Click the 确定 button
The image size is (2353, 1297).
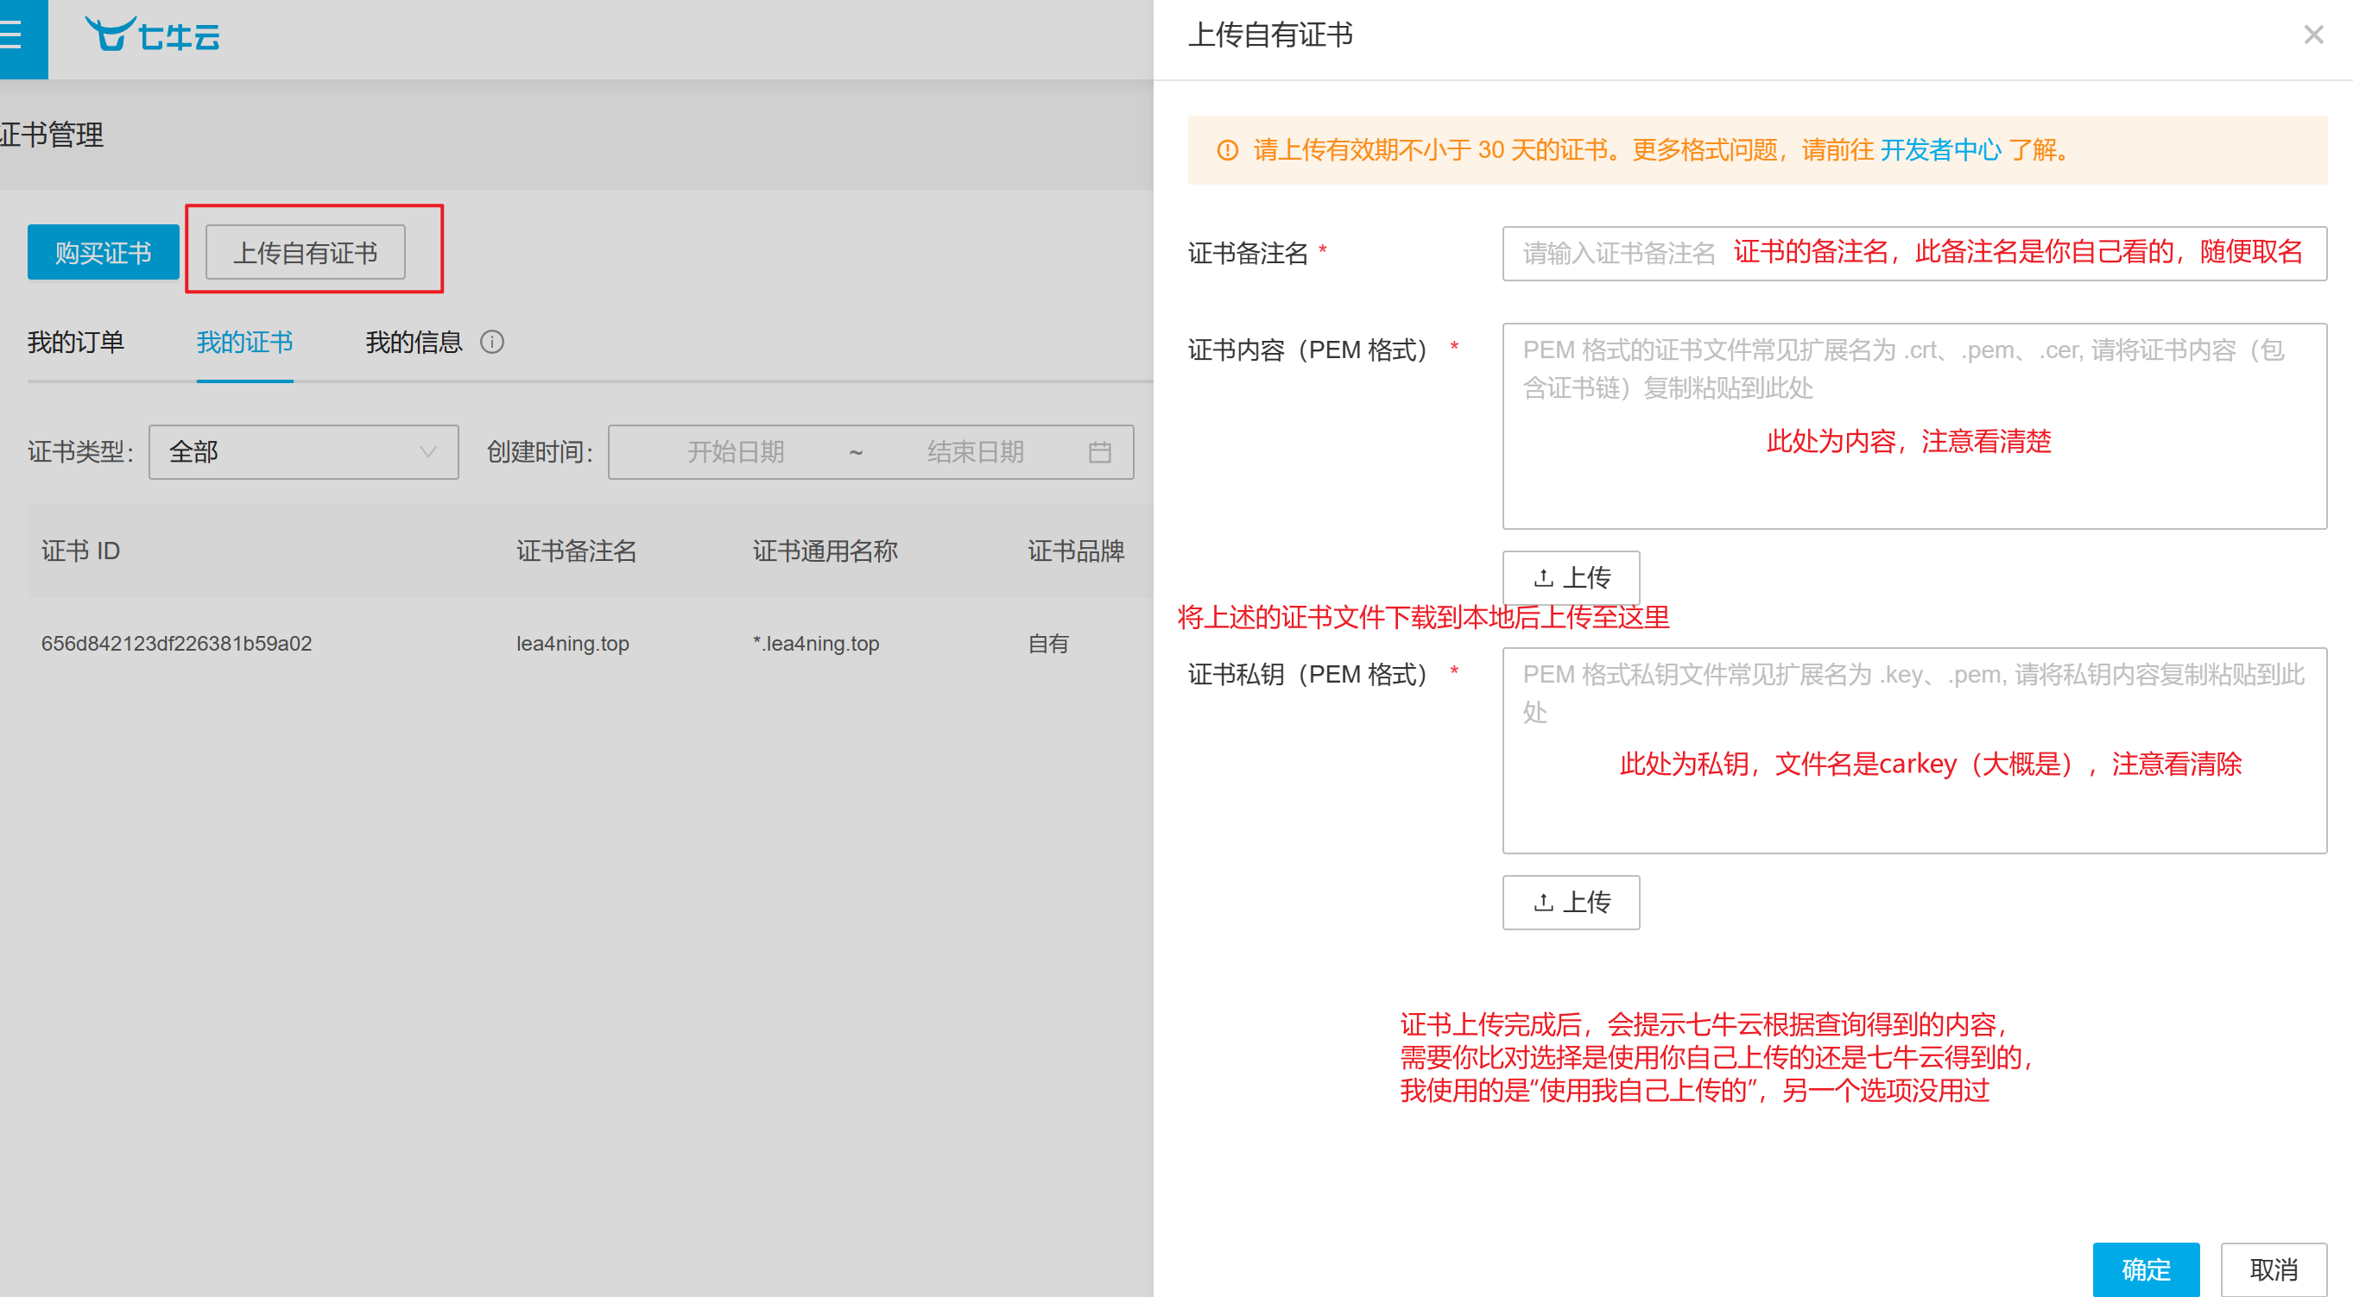click(2146, 1269)
